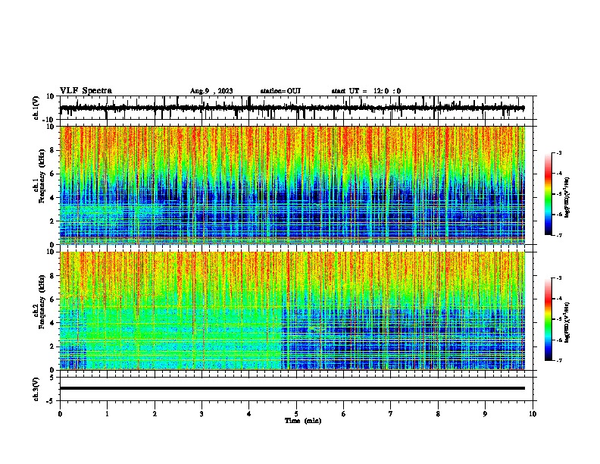The image size is (600, 464).
Task: Click the ch.2 color bar log(PSD) label
Action: pos(567,323)
